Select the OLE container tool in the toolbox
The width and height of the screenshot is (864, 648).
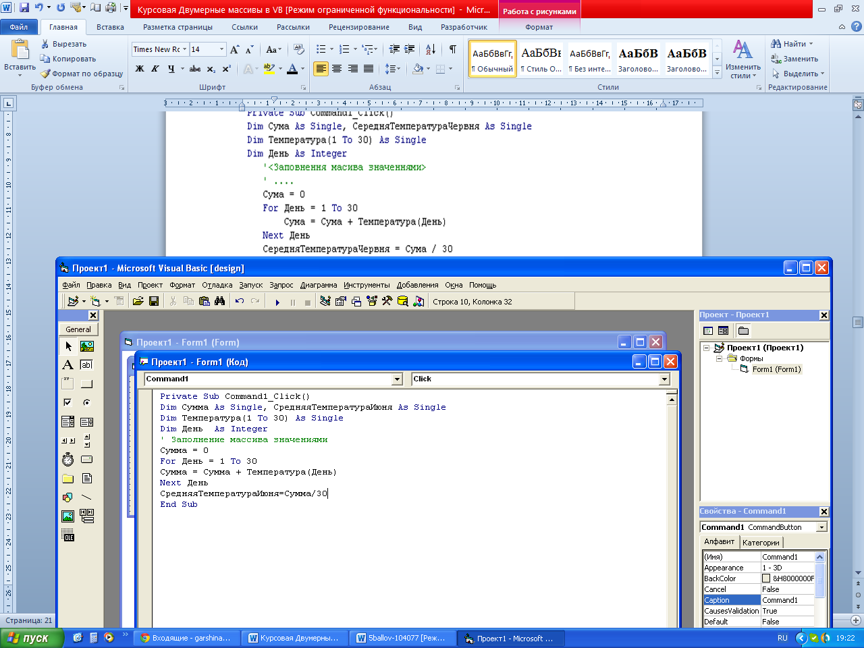pos(68,535)
